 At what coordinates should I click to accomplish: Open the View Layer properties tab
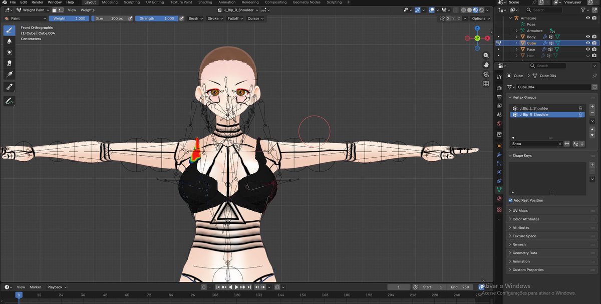click(499, 106)
